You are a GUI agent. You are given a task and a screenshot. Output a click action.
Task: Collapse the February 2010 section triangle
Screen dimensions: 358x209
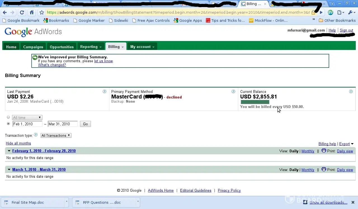pos(9,151)
